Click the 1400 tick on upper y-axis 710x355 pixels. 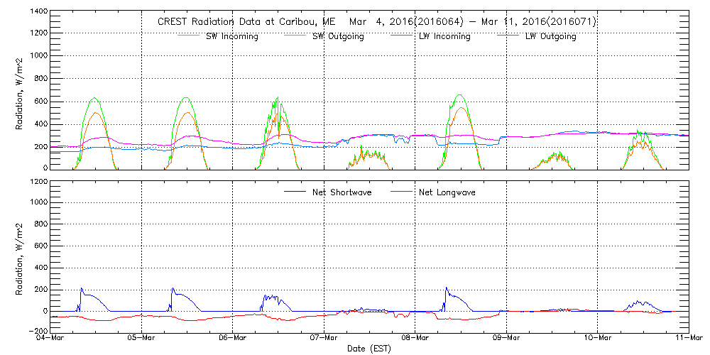[38, 12]
